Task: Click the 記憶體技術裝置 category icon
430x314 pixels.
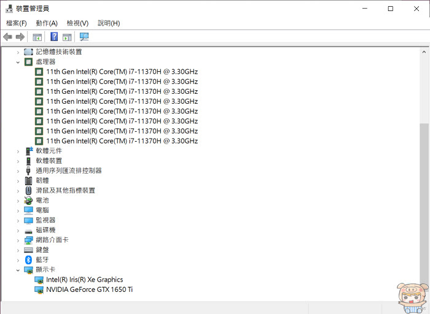Action: (x=28, y=52)
